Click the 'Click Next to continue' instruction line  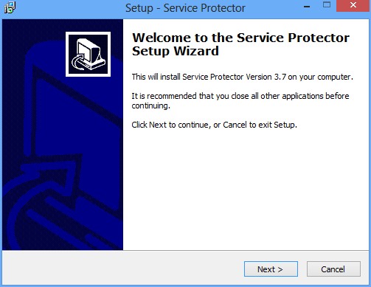coord(214,125)
